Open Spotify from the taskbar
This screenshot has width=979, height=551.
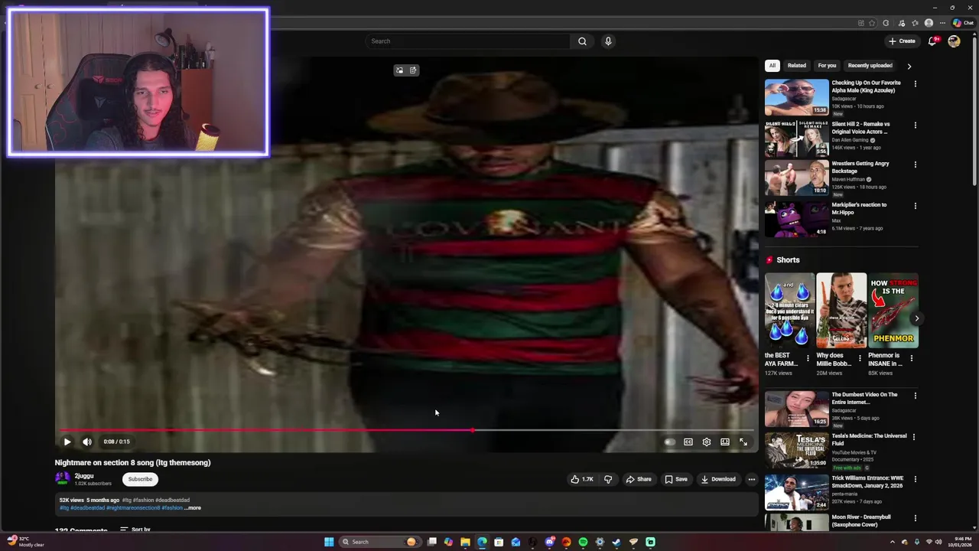(583, 542)
